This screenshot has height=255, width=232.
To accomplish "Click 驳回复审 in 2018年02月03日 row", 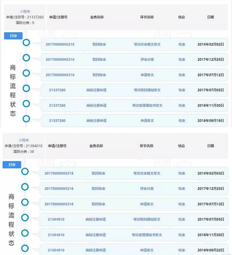I will click(x=98, y=174).
